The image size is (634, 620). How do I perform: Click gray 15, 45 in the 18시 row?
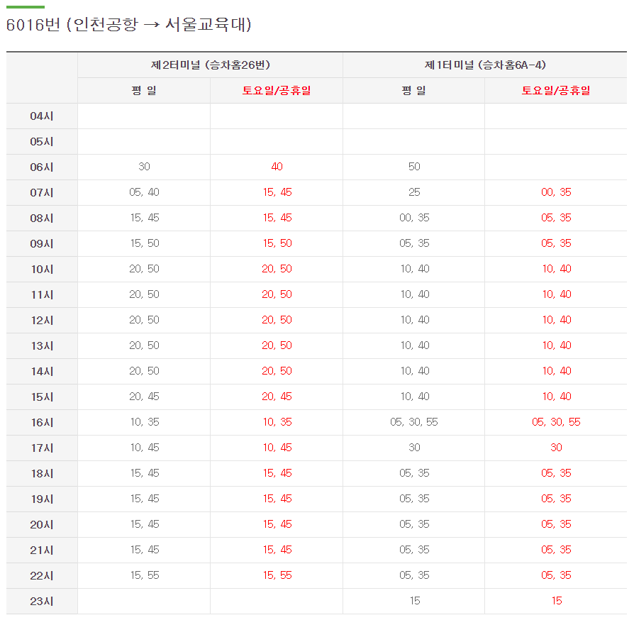pos(145,472)
